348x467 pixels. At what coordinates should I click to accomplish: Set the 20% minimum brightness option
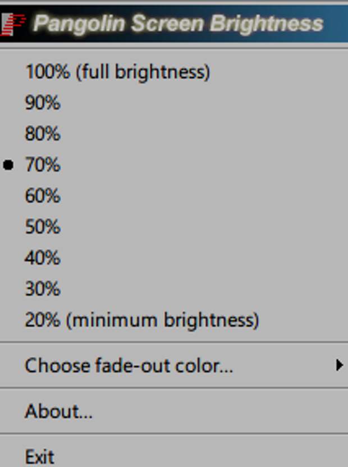174,320
